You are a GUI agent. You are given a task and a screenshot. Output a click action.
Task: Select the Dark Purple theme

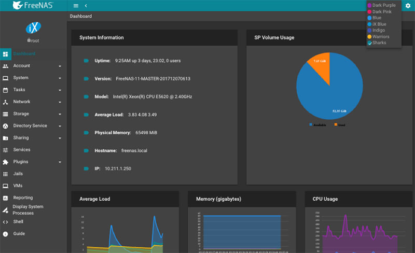(383, 5)
